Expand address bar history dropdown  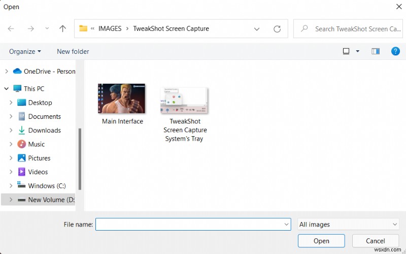257,29
